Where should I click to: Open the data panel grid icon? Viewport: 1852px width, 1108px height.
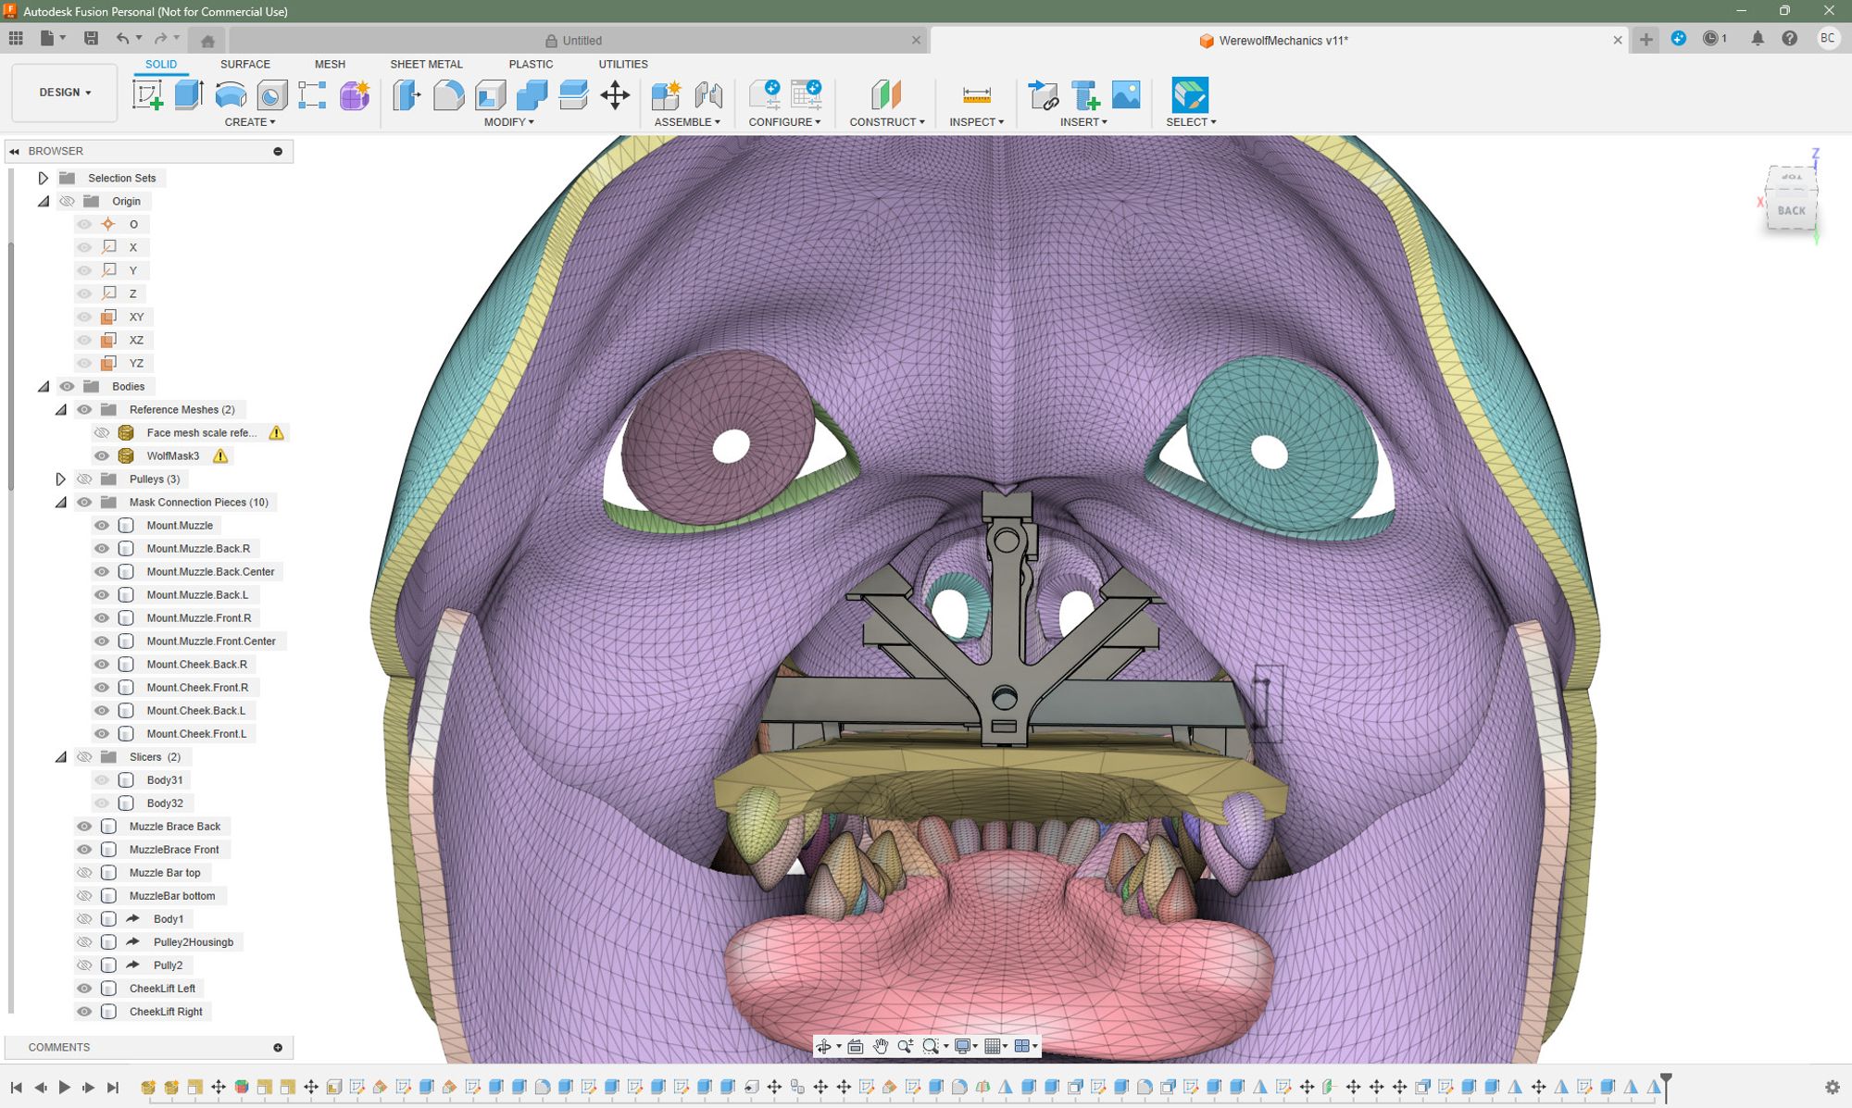(x=16, y=39)
